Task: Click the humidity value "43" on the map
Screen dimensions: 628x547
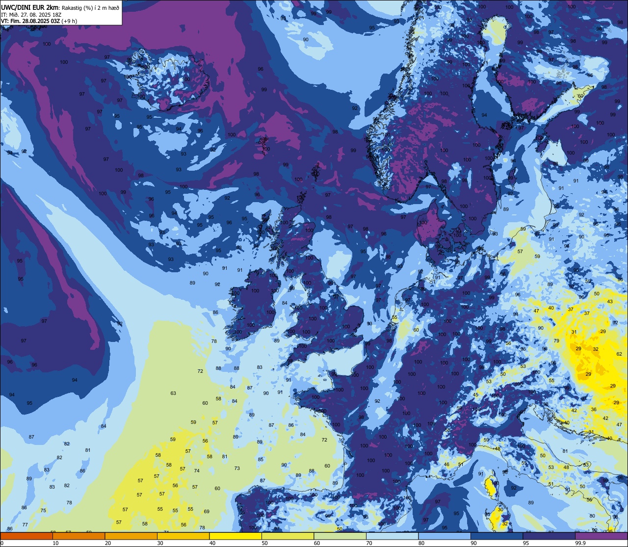Action: click(610, 302)
